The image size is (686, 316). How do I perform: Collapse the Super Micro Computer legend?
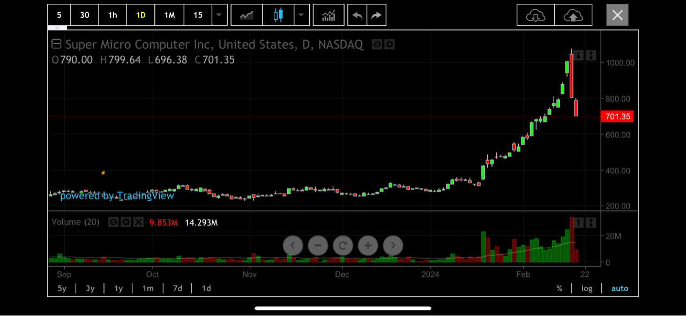pyautogui.click(x=56, y=44)
